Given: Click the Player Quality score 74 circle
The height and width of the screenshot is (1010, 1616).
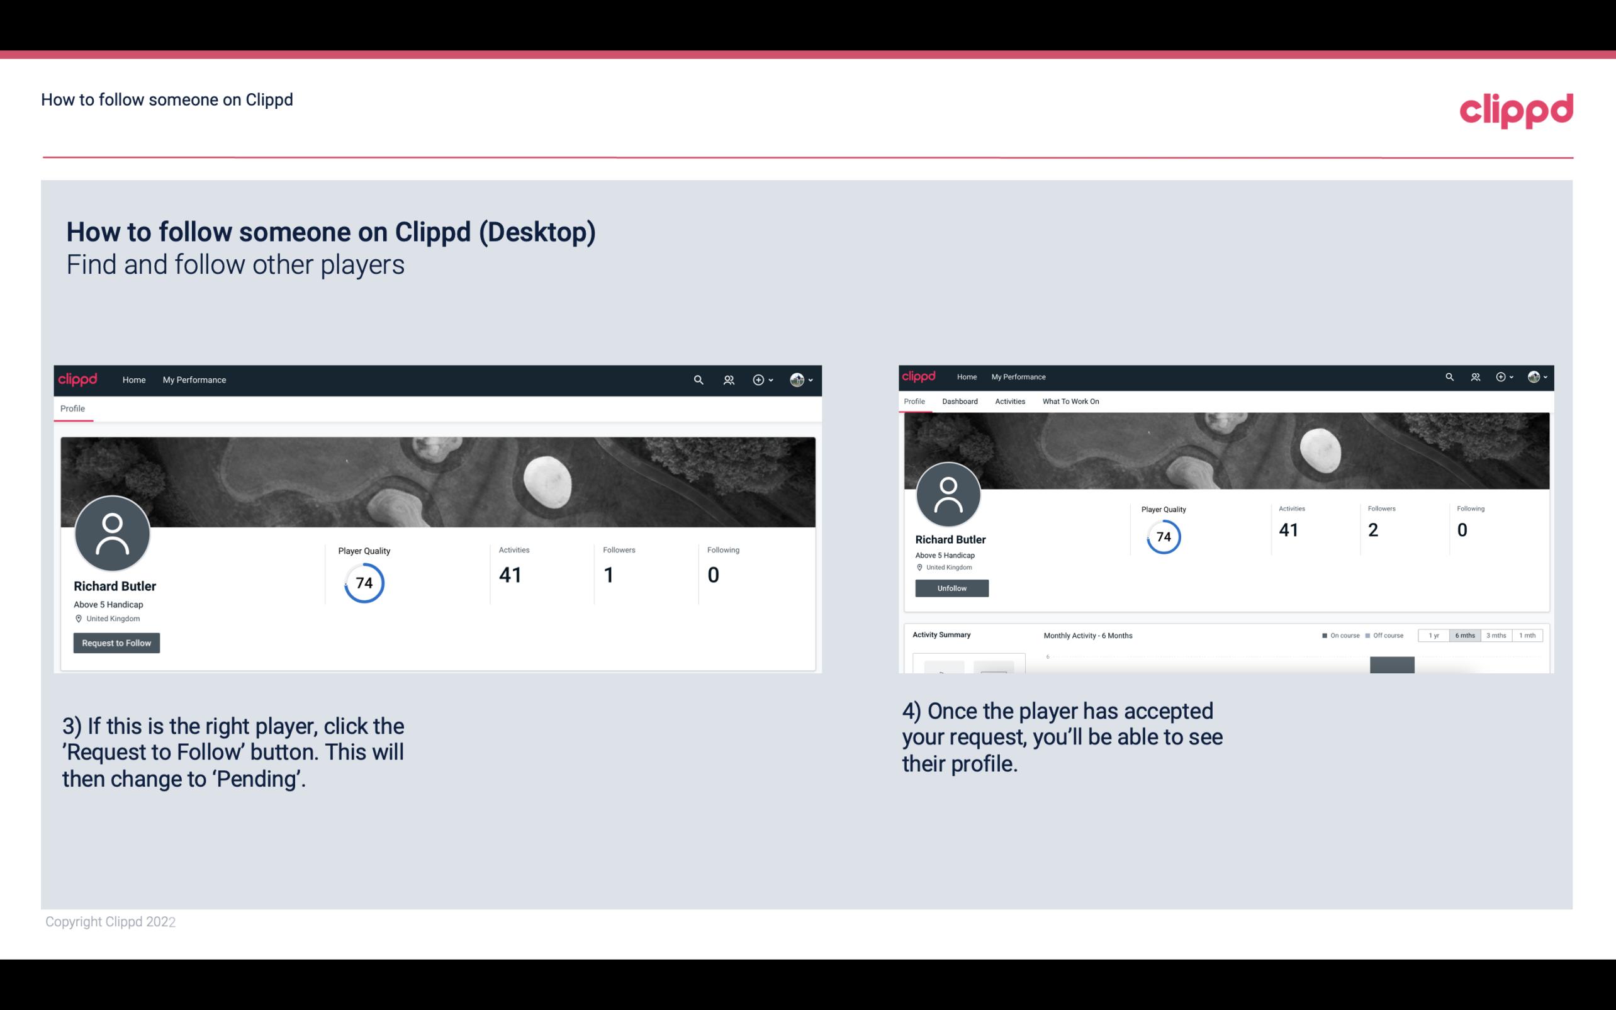Looking at the screenshot, I should pyautogui.click(x=363, y=583).
